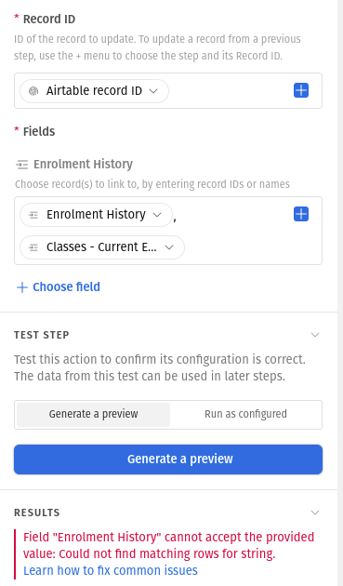Open the Airtable record ID token dropdown
The height and width of the screenshot is (586, 343).
153,91
